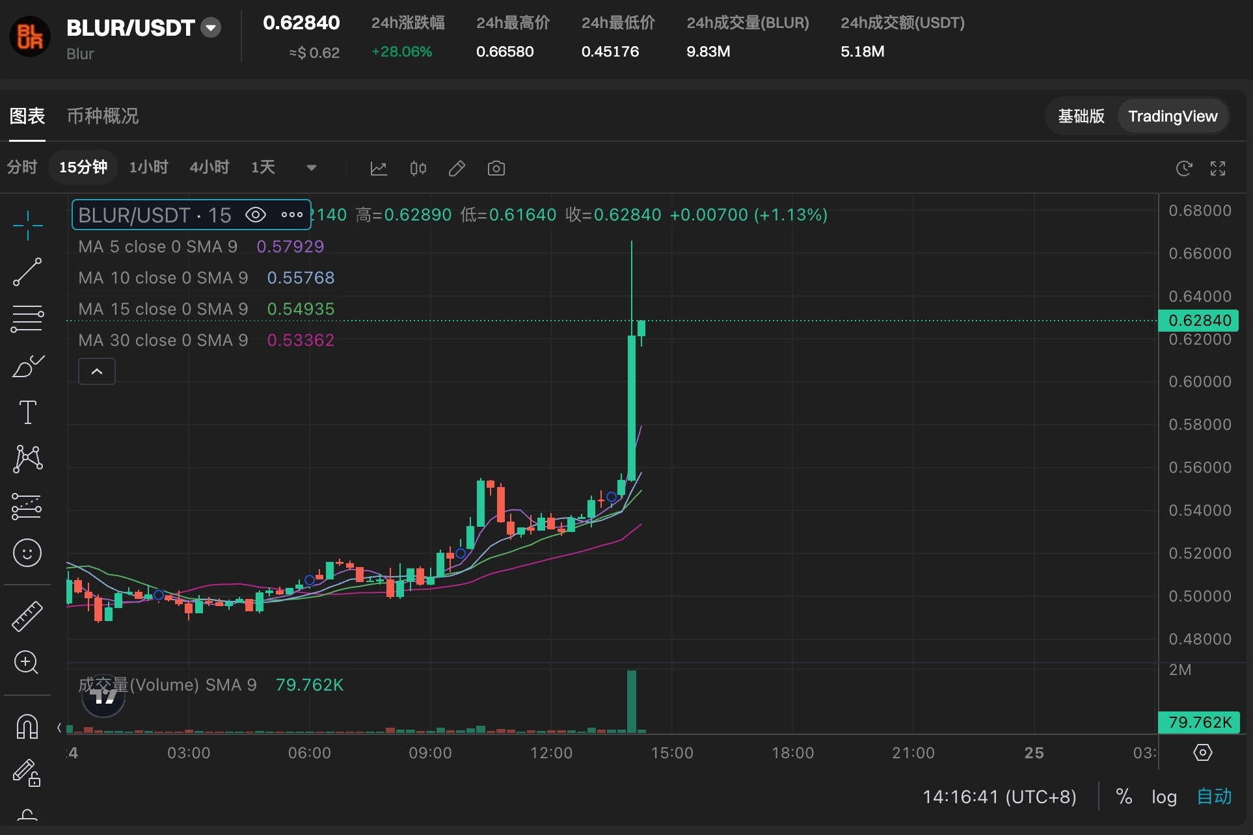The width and height of the screenshot is (1253, 835).
Task: Collapse the indicator legend list
Action: 97,371
